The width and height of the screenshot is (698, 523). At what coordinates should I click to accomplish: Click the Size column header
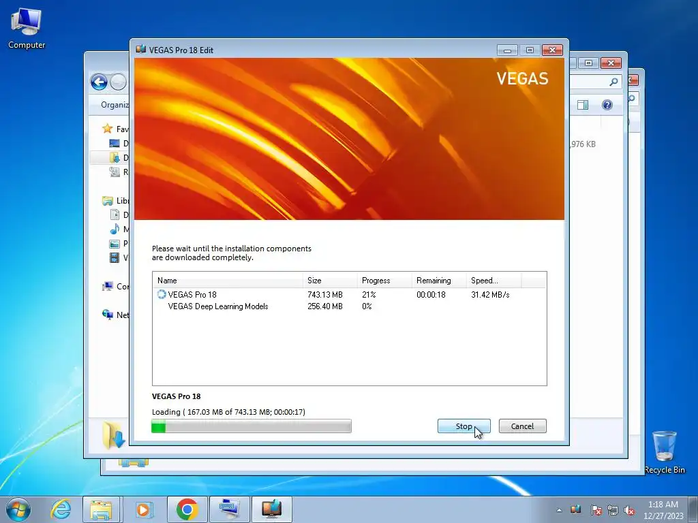coord(330,280)
